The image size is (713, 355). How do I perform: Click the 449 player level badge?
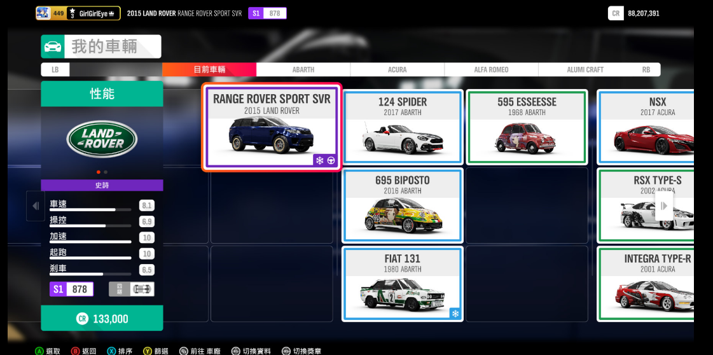coord(59,13)
